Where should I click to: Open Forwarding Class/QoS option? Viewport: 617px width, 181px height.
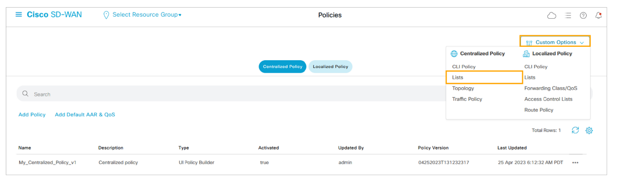[550, 88]
